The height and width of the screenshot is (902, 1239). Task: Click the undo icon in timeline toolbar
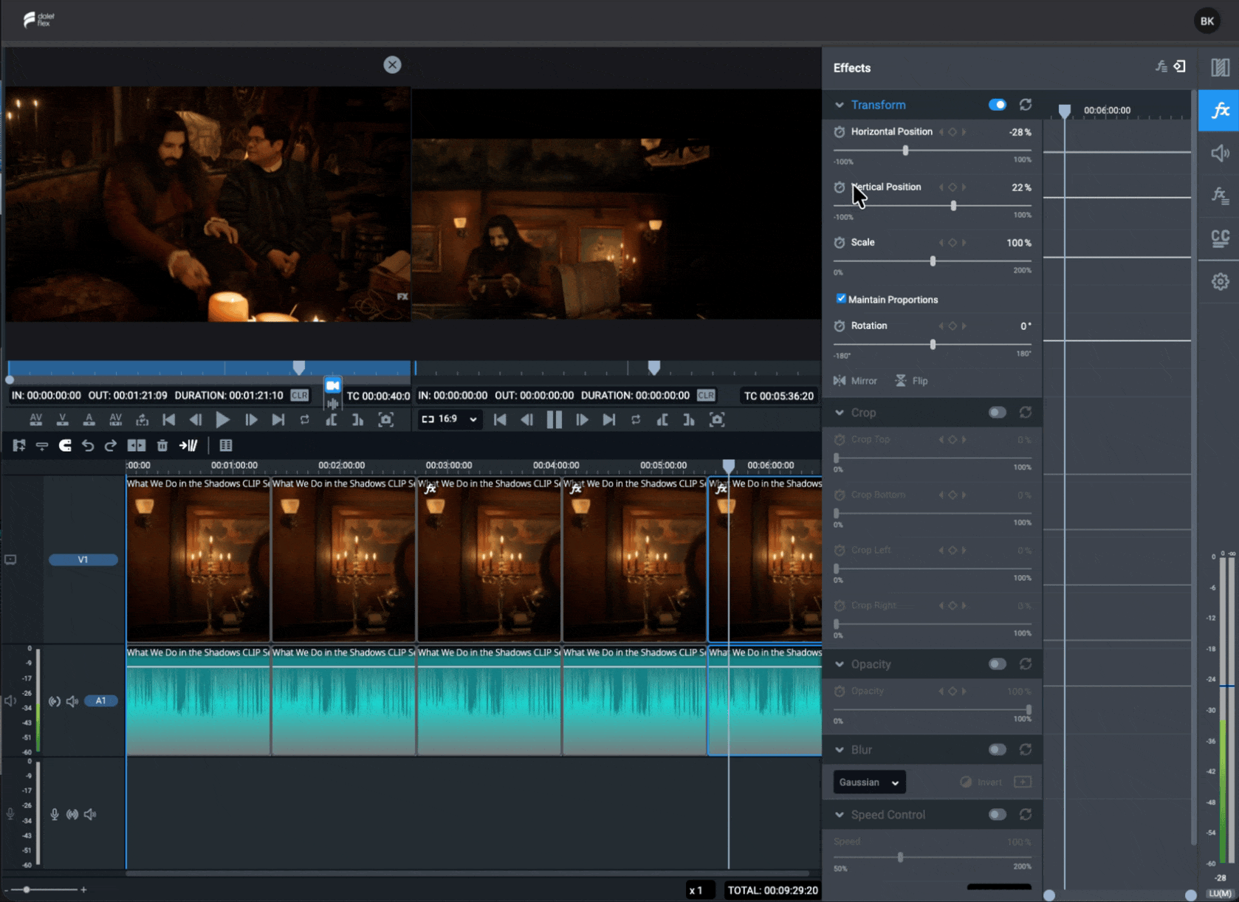click(88, 445)
